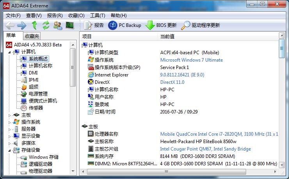289x179 pixels.
Task: Click the green Up arrow toolbar icon
Action: (34, 25)
